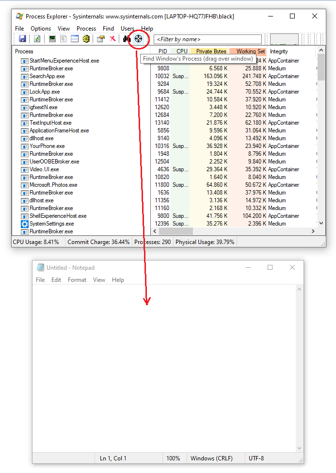
Task: Click the SystemSettings.exe gear icon
Action: click(24, 224)
